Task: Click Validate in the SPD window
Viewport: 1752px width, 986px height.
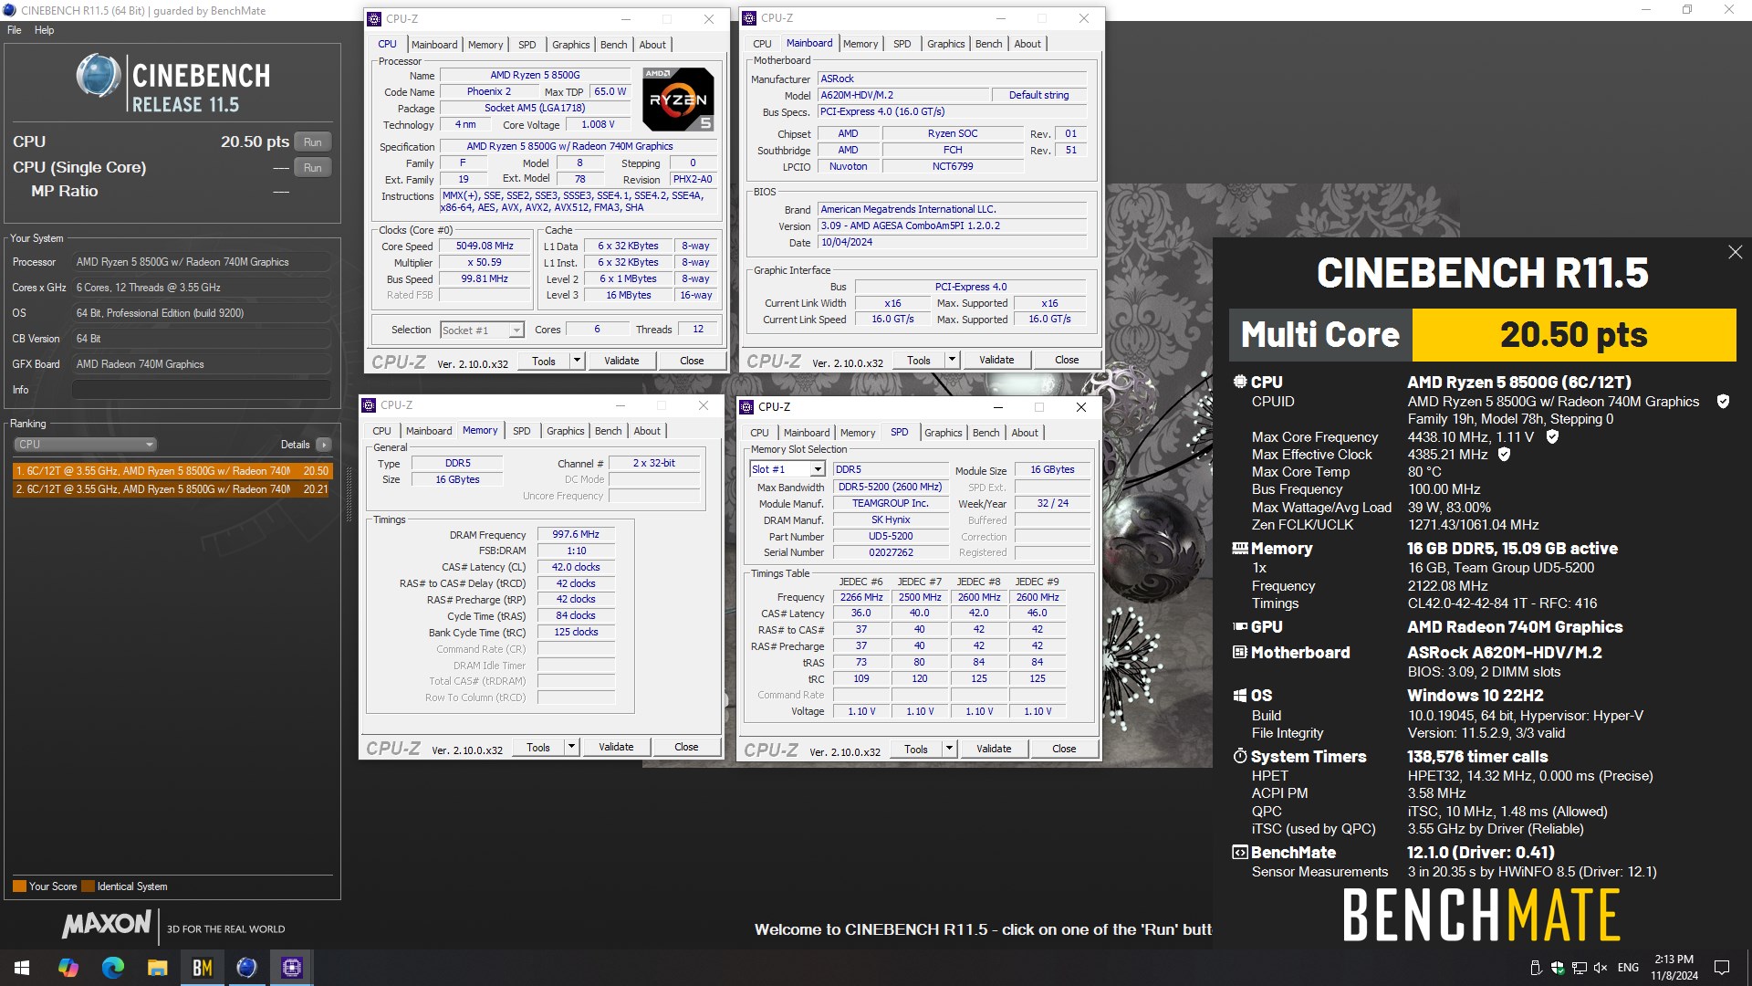Action: coord(994,749)
